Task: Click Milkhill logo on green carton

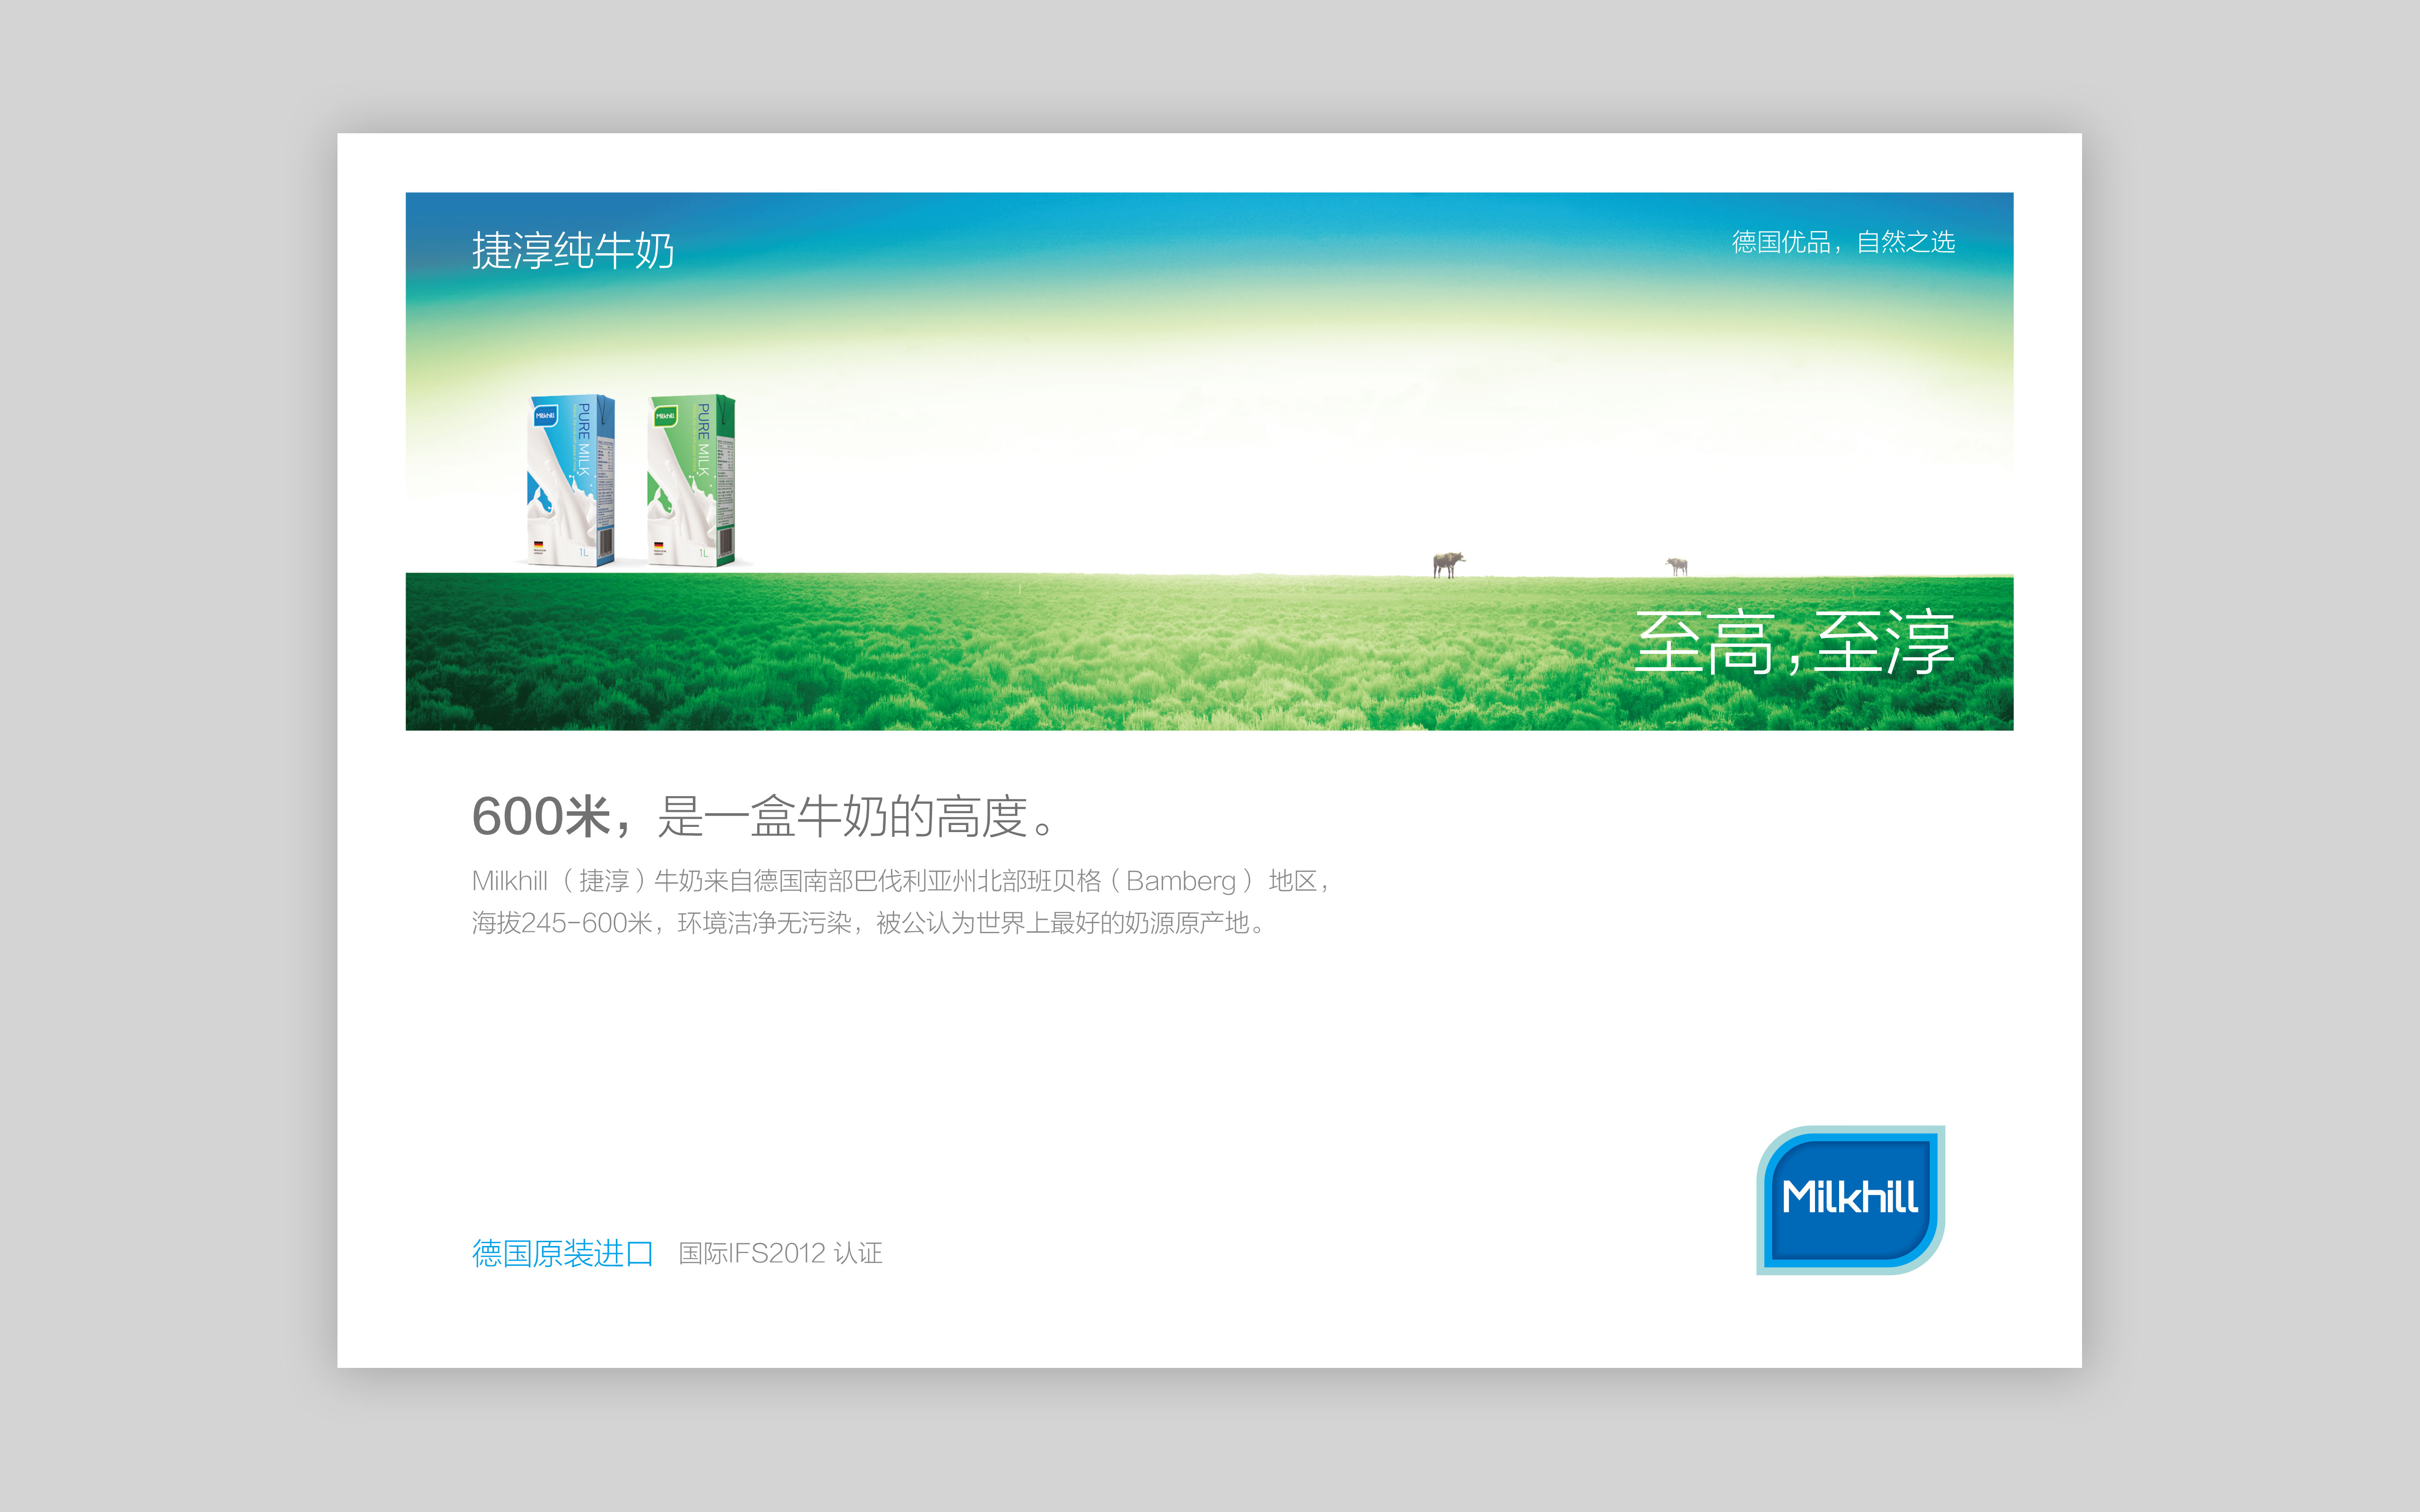Action: click(665, 415)
